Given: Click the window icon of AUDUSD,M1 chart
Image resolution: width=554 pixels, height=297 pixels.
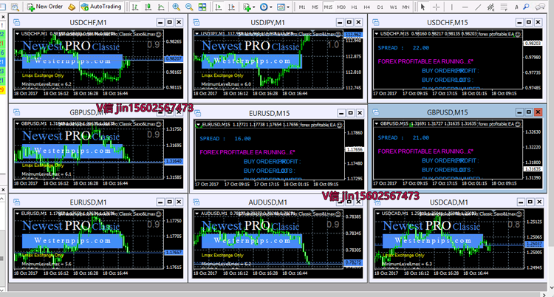Looking at the screenshot, I should tap(196, 202).
